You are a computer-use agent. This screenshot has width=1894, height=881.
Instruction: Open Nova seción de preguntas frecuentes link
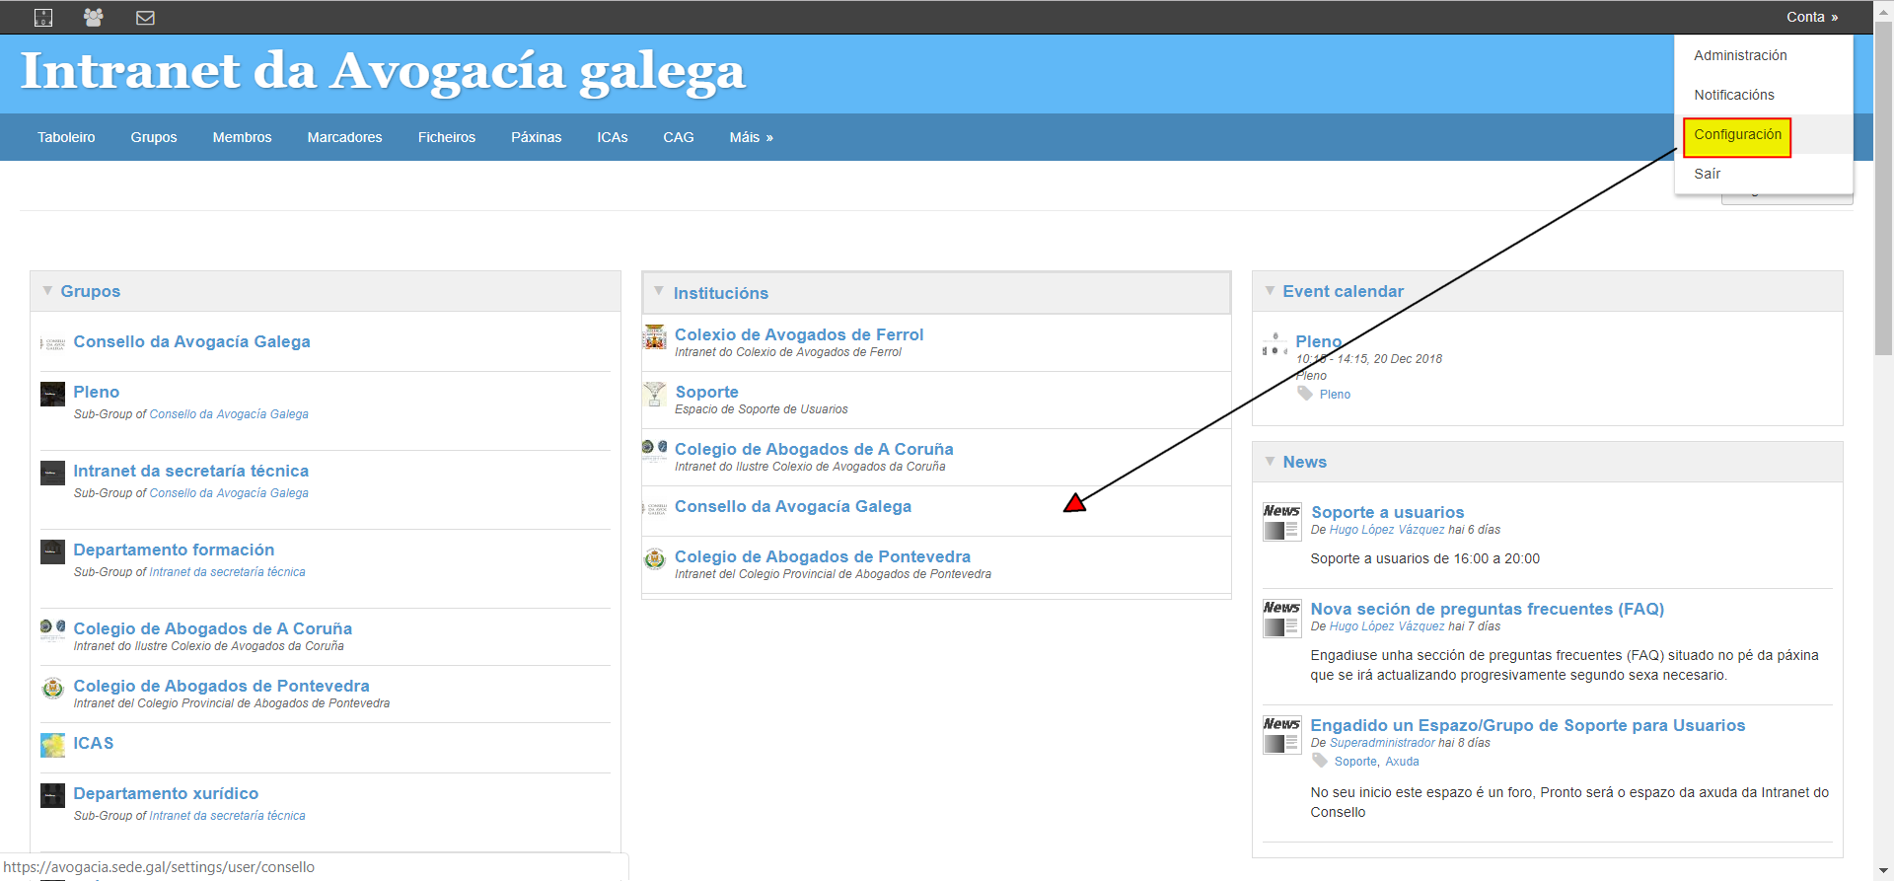tap(1487, 609)
